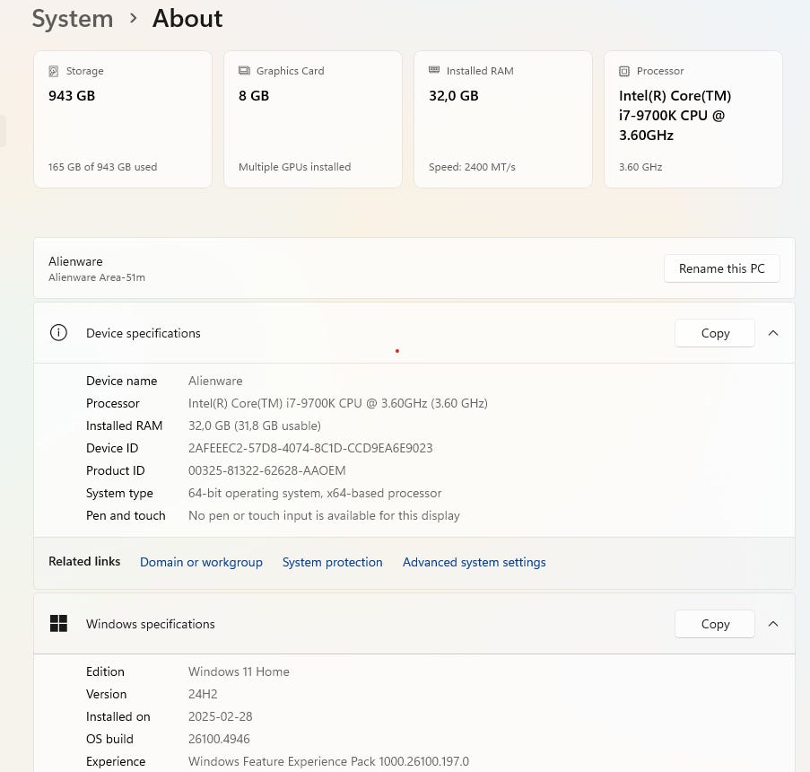Click the Installed RAM memory icon
The width and height of the screenshot is (810, 772).
click(434, 70)
